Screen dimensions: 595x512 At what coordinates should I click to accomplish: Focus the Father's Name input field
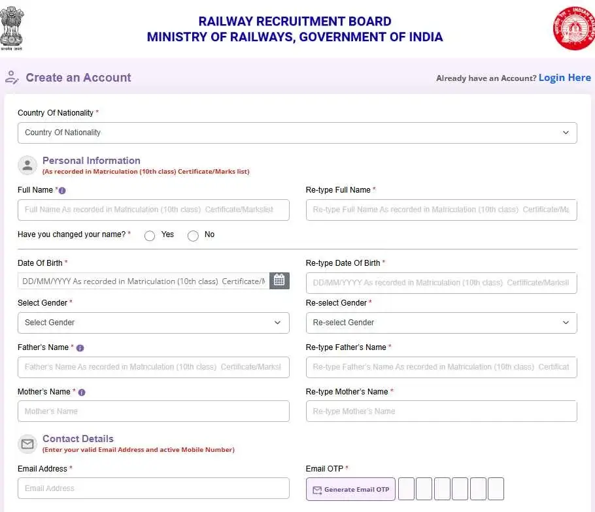pos(153,367)
